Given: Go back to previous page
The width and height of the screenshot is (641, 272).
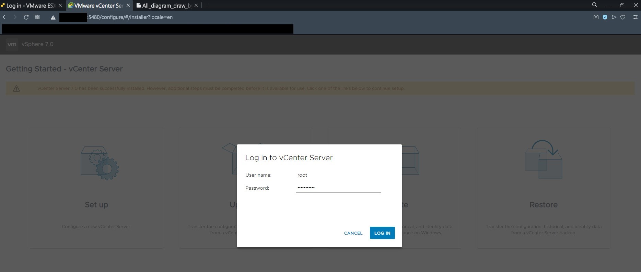Looking at the screenshot, I should pos(4,17).
